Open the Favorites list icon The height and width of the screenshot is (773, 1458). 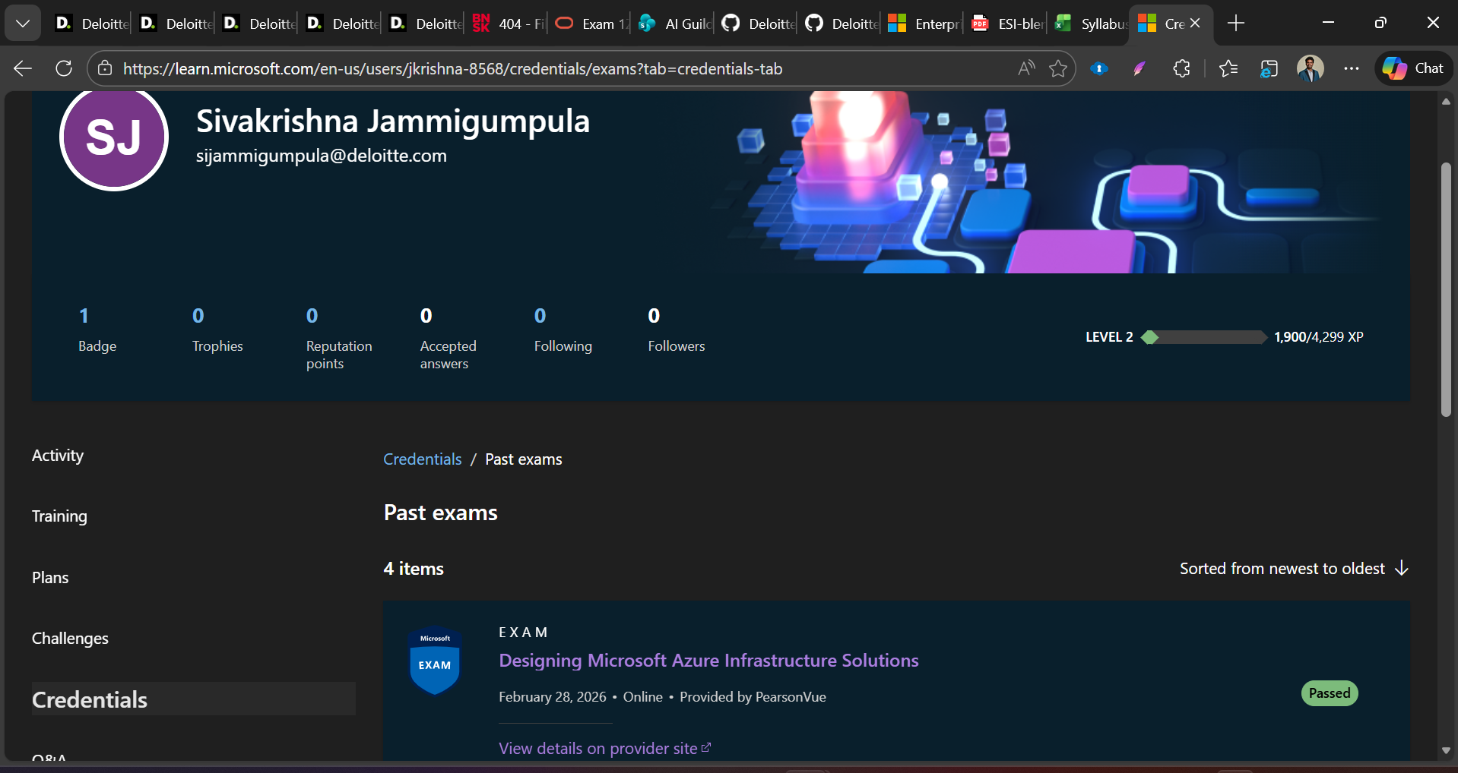[1228, 68]
